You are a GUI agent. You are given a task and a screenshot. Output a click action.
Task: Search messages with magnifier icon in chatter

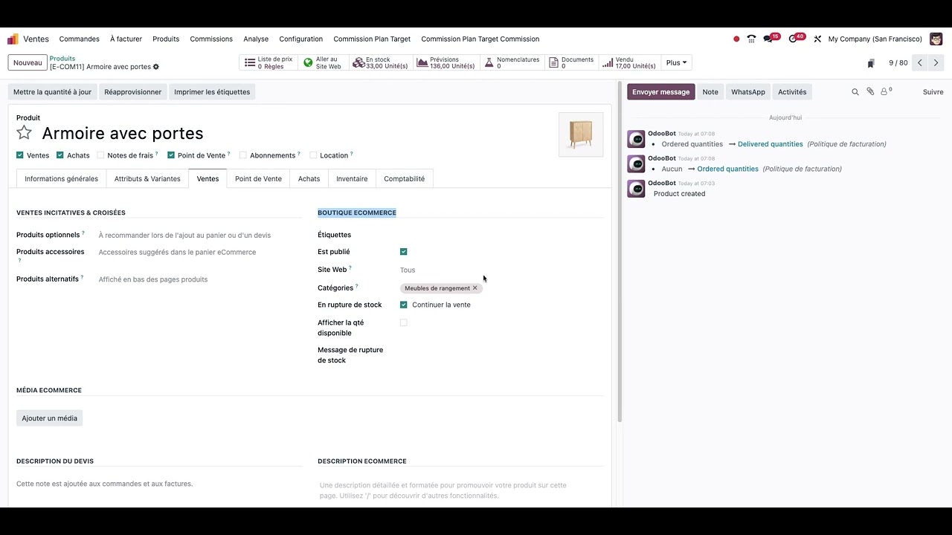pyautogui.click(x=855, y=92)
